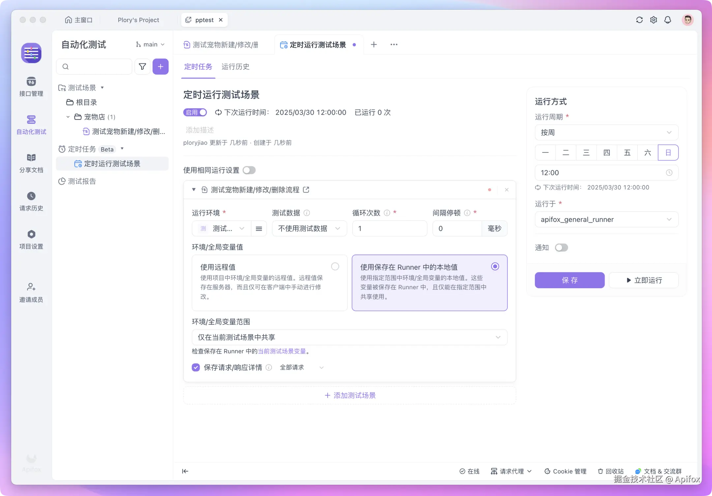The image size is (712, 496).
Task: Switch to 测试宠物新建/修改 editor tab
Action: click(x=225, y=45)
